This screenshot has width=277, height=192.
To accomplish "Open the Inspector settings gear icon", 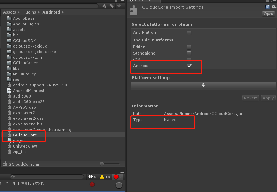I will coord(274,7).
